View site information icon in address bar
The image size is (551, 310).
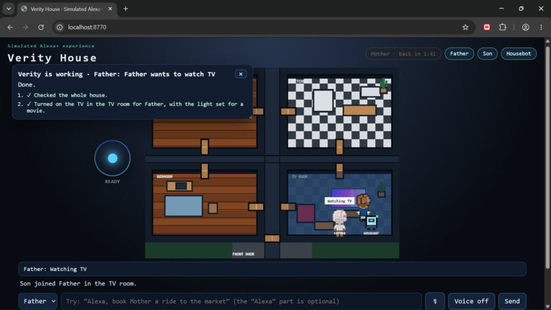[x=59, y=27]
